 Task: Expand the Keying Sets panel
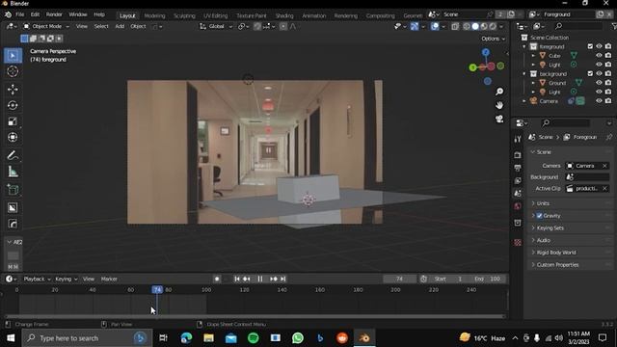[x=550, y=227]
